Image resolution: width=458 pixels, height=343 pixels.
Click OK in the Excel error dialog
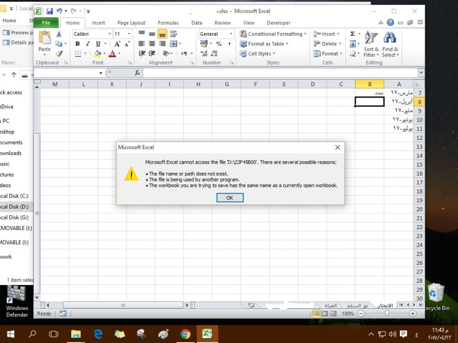tap(230, 198)
